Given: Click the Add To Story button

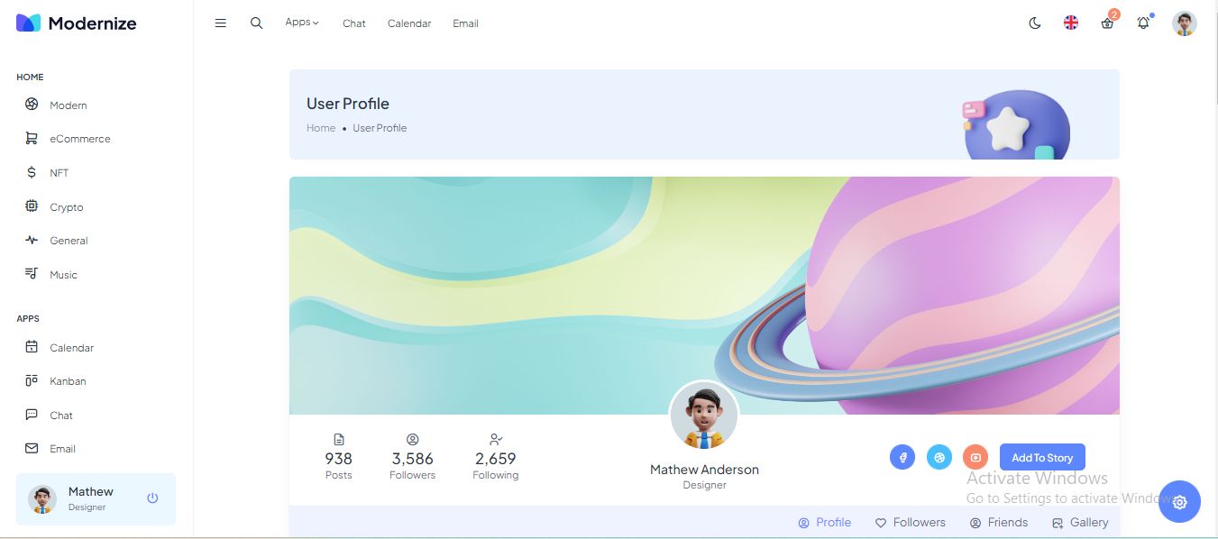Looking at the screenshot, I should [1042, 457].
